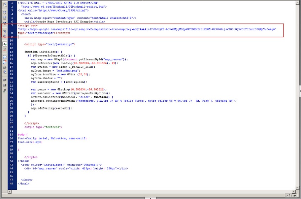Image resolution: width=301 pixels, height=199 pixels.
Task: Click the Outdent Code icon
Action: tap(5, 85)
